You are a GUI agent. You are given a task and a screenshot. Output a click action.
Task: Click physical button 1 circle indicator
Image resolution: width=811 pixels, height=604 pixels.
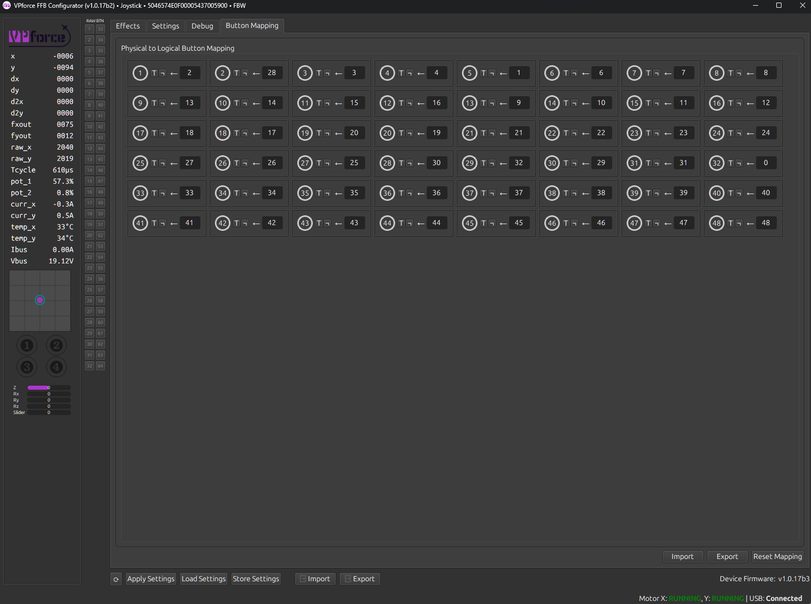click(x=140, y=73)
